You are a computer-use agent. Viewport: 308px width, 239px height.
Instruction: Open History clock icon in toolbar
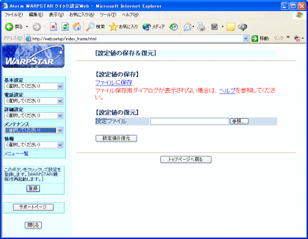(174, 27)
